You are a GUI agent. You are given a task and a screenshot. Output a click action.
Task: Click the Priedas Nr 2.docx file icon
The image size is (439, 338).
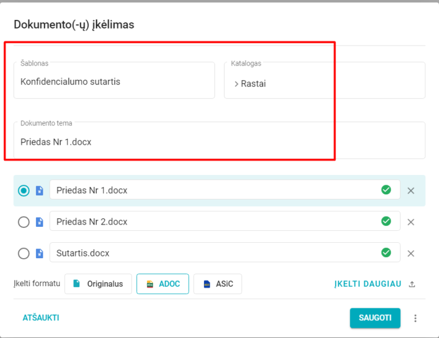pyautogui.click(x=39, y=222)
